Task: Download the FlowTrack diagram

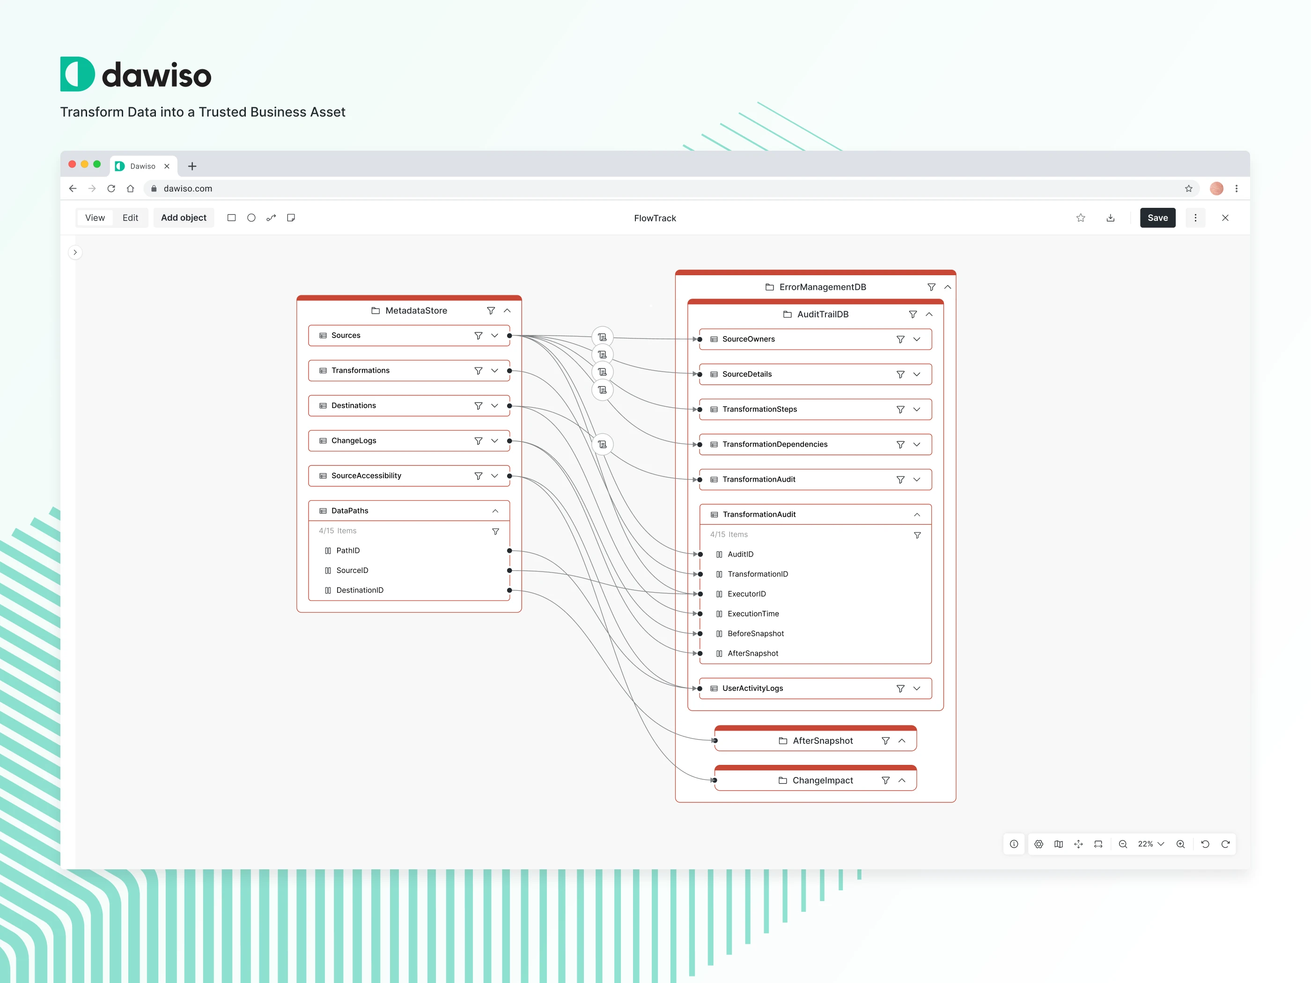Action: [x=1110, y=218]
